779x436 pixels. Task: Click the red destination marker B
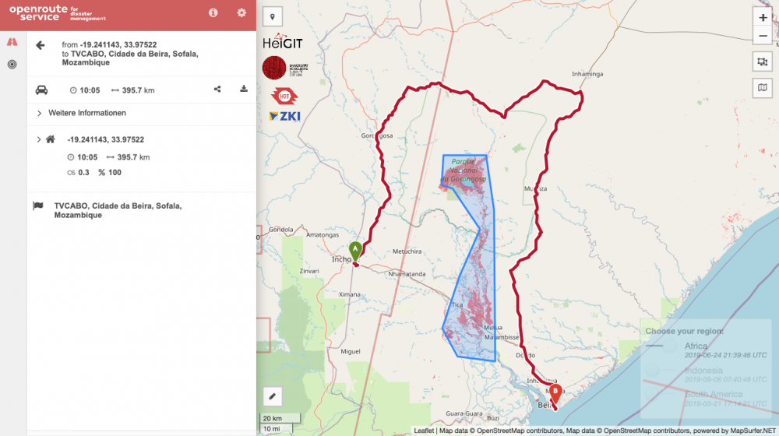(x=555, y=392)
